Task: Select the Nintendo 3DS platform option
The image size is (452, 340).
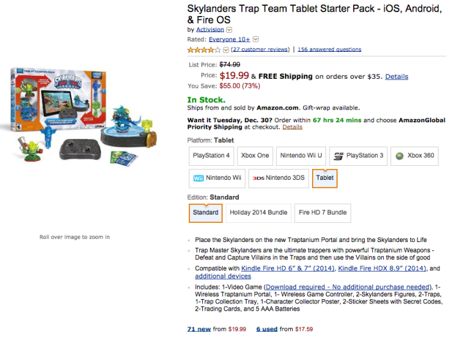Action: (278, 177)
